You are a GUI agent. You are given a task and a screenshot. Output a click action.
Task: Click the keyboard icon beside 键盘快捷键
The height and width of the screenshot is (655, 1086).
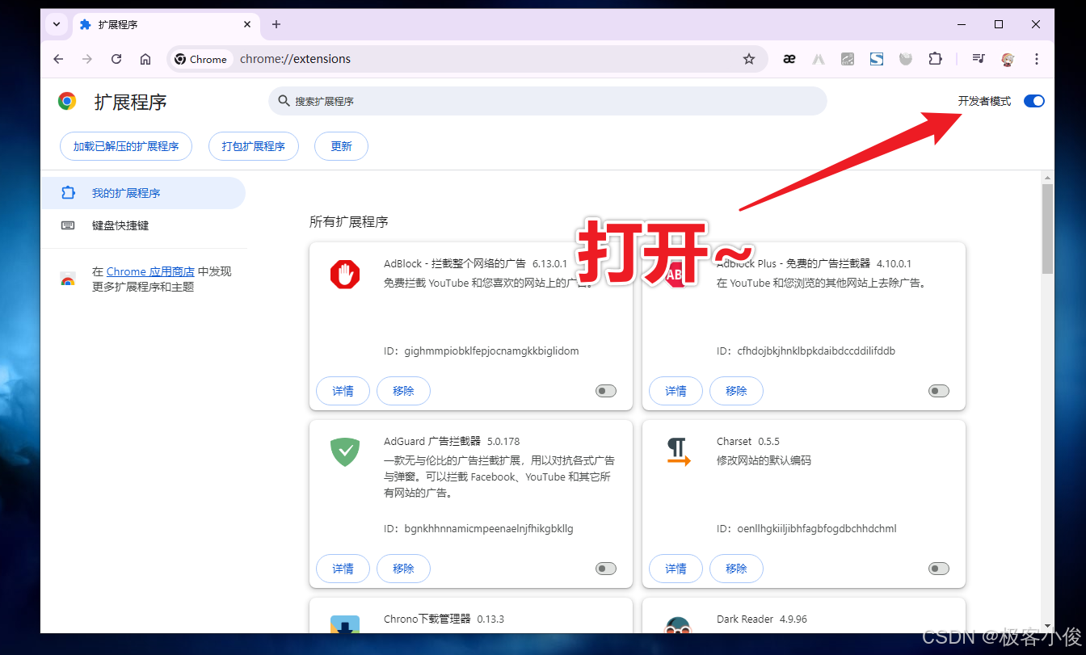click(x=68, y=225)
